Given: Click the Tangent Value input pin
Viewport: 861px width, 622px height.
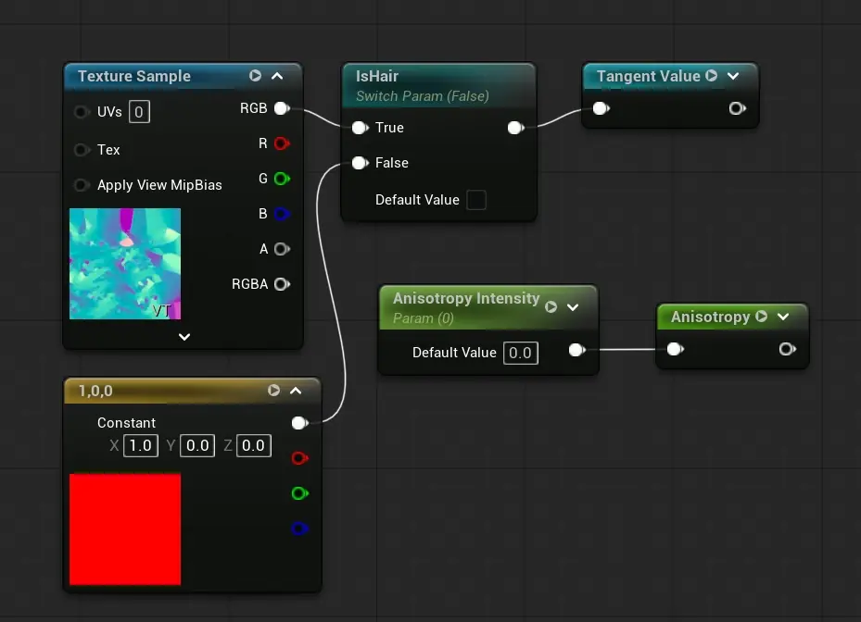Looking at the screenshot, I should point(601,108).
